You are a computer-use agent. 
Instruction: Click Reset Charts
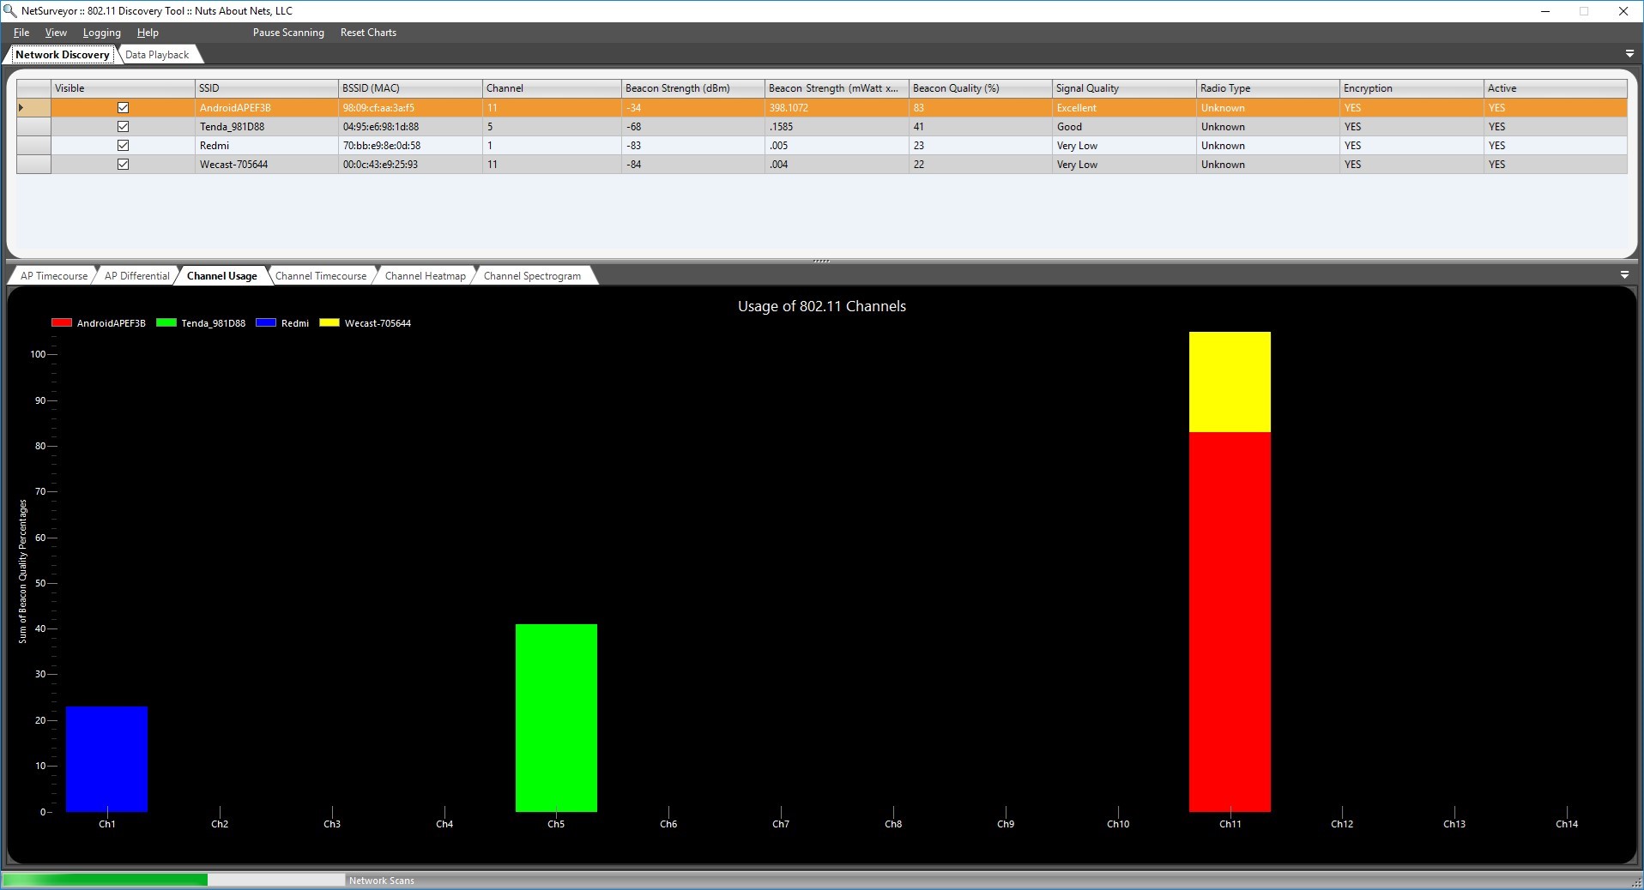click(367, 33)
